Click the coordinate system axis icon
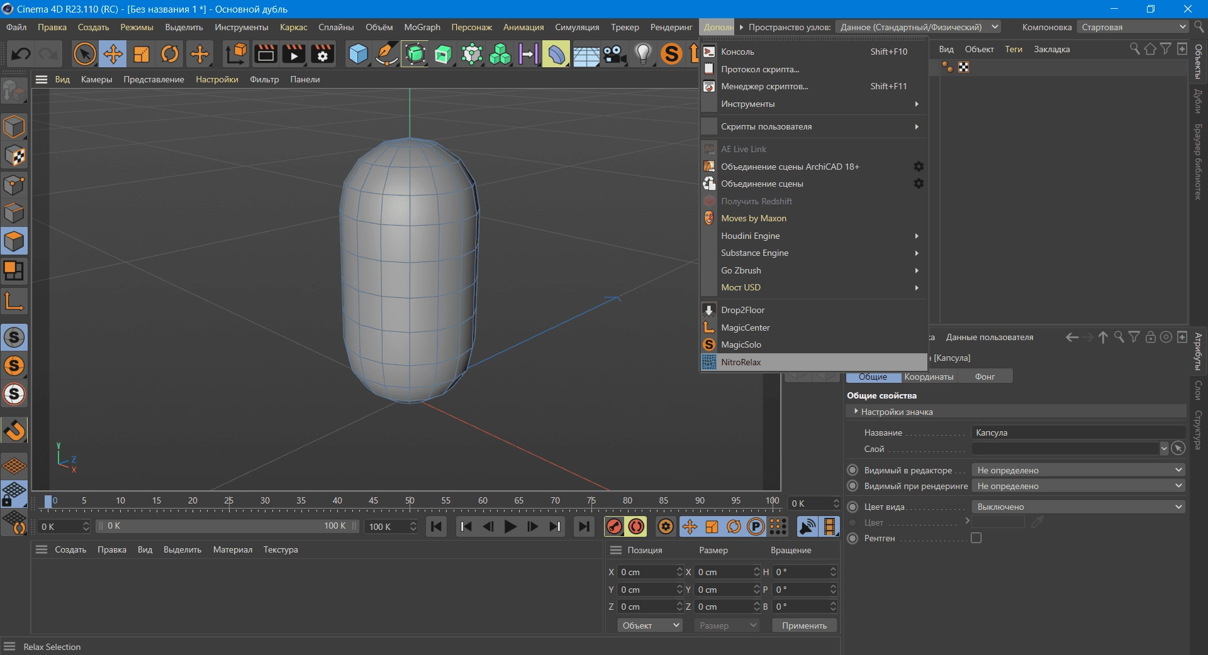Screen dimensions: 1208x655 (236, 54)
